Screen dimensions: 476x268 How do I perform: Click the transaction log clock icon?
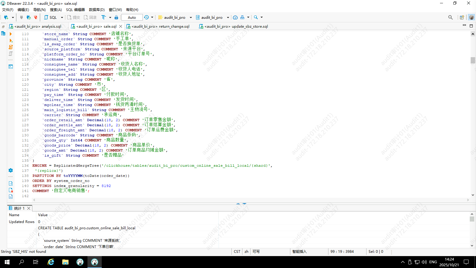point(146,17)
